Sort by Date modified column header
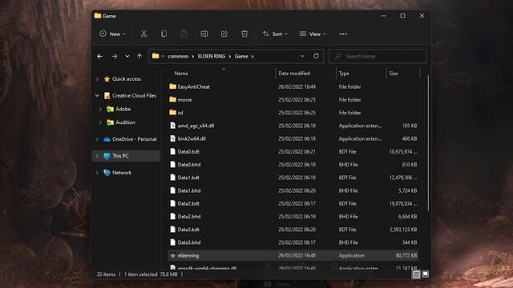The image size is (513, 288). pos(294,74)
